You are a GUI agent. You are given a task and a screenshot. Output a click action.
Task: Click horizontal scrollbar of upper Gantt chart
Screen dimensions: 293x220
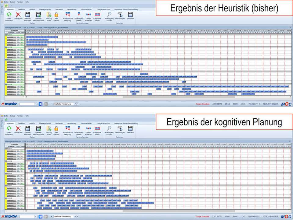coord(153,97)
